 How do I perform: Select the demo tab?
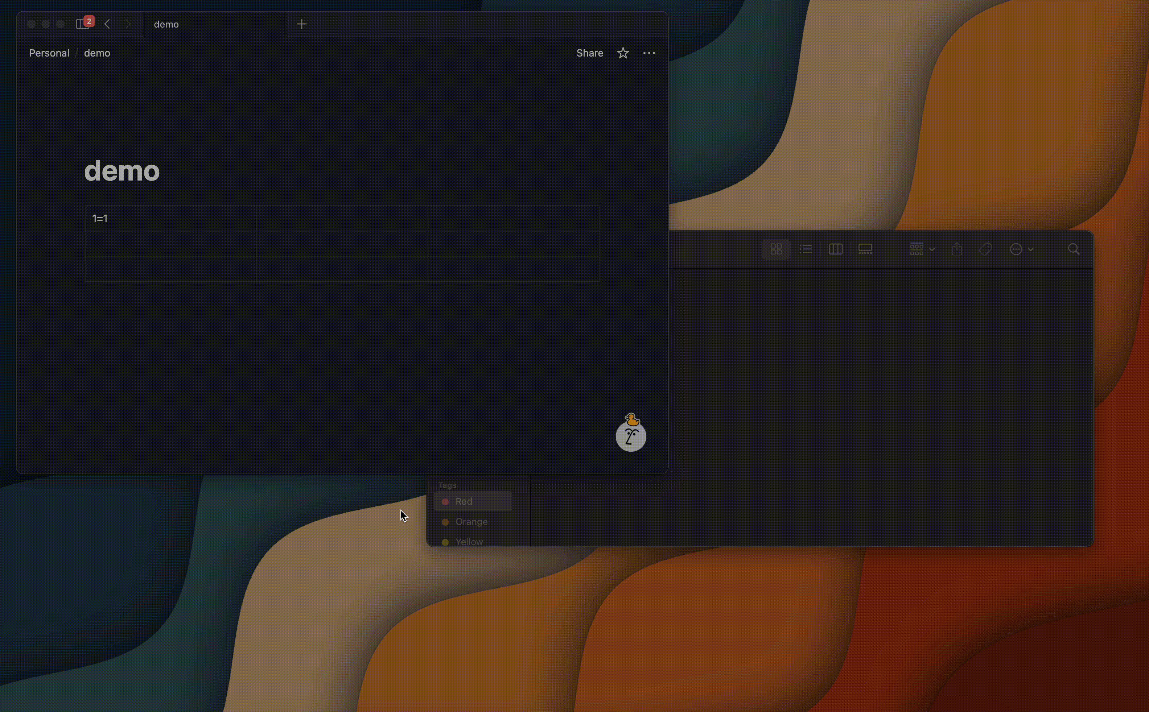(x=166, y=25)
